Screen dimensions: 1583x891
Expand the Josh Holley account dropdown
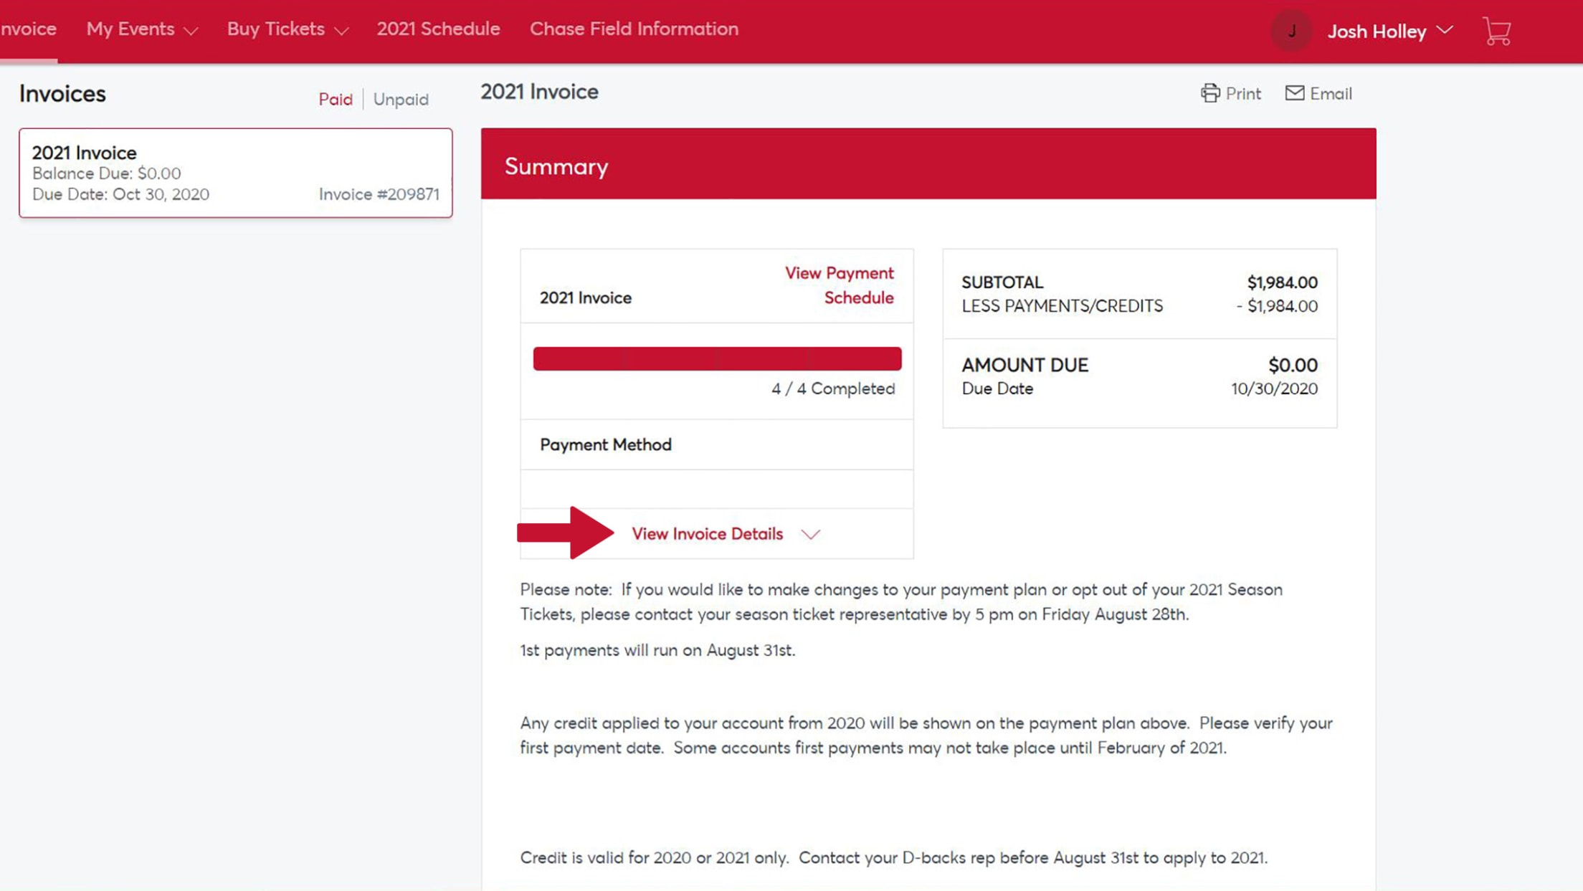tap(1445, 30)
